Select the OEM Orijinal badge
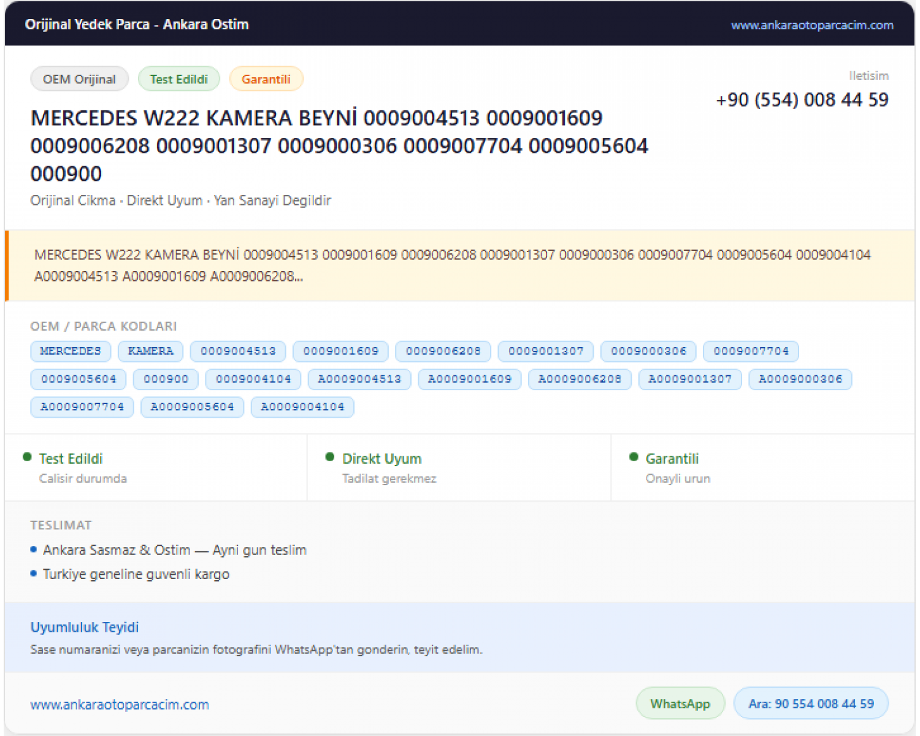This screenshot has height=736, width=920. pyautogui.click(x=79, y=79)
